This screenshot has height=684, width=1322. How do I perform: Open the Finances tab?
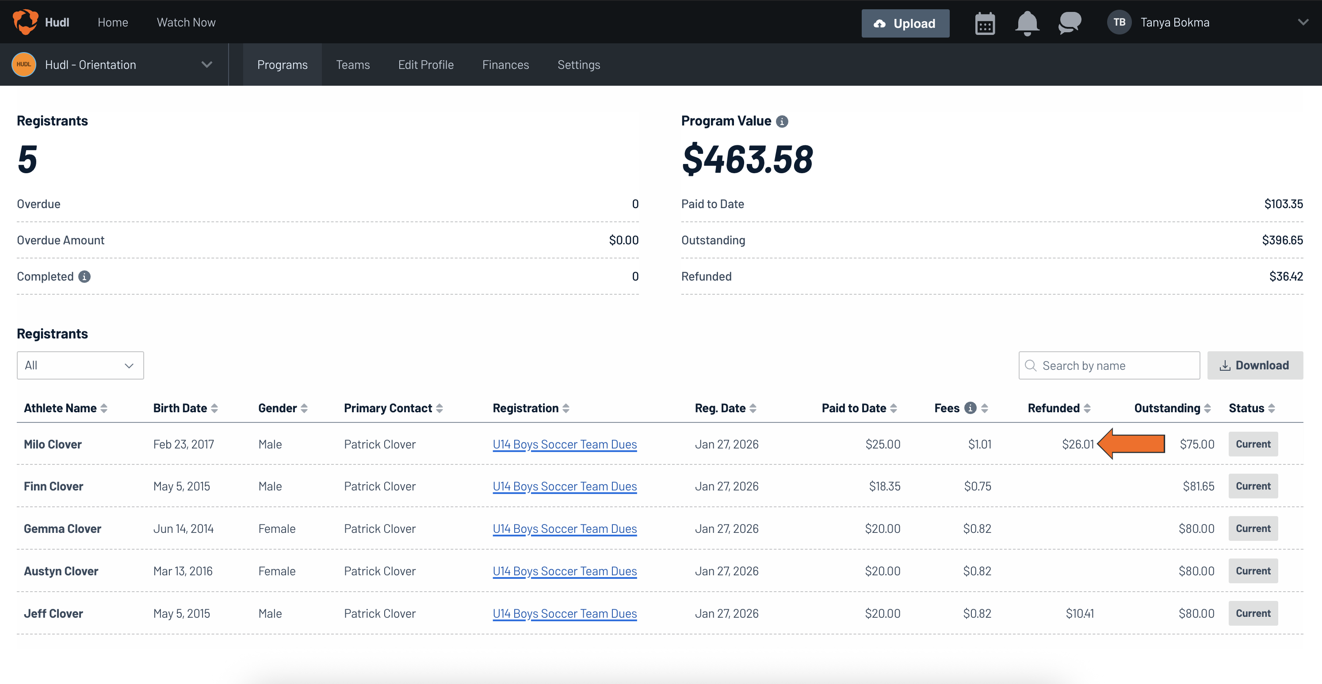505,65
